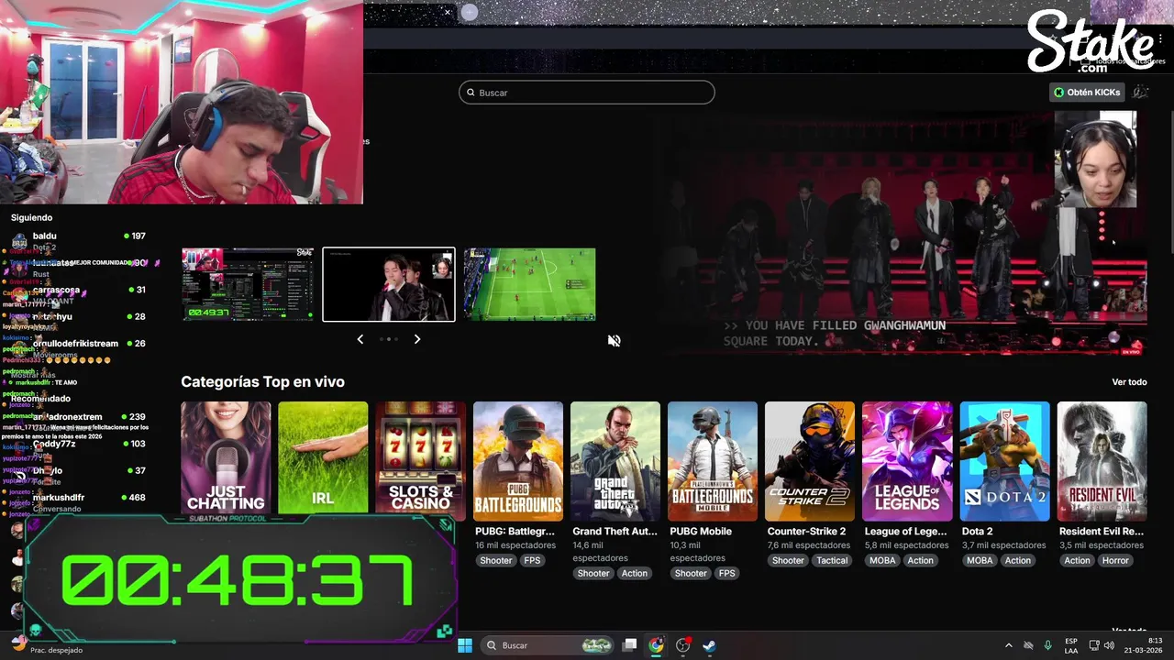Click the Horror tag under Resident Evil
Viewport: 1174px width, 660px height.
point(1115,561)
